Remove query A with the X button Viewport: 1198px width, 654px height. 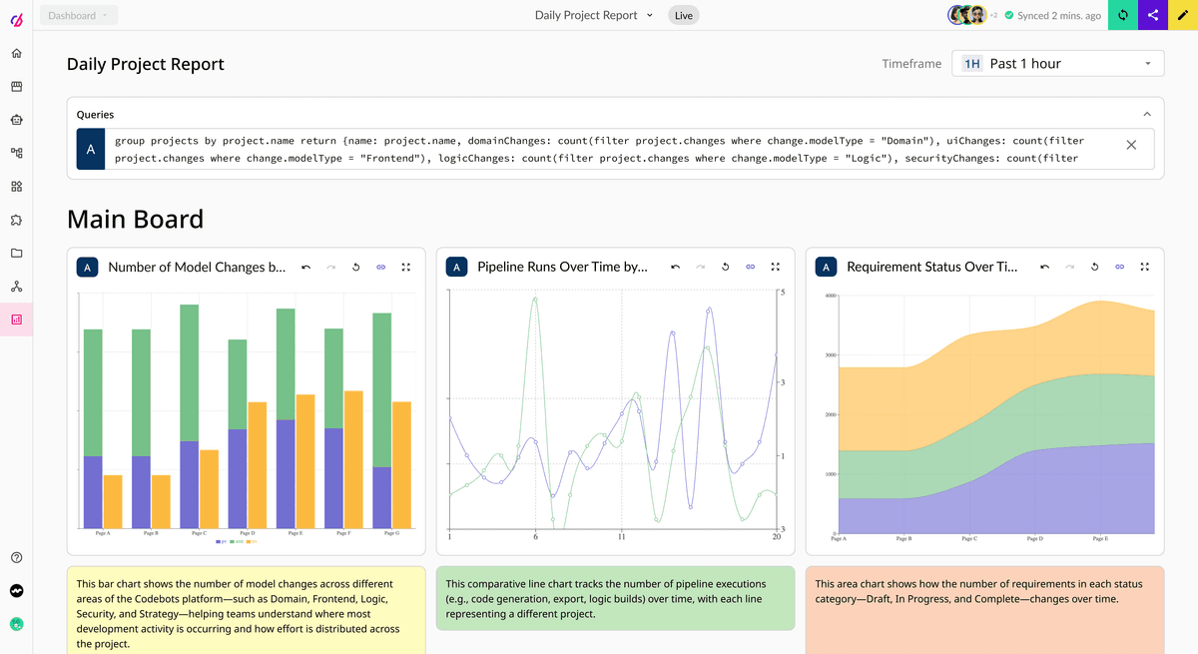point(1131,145)
